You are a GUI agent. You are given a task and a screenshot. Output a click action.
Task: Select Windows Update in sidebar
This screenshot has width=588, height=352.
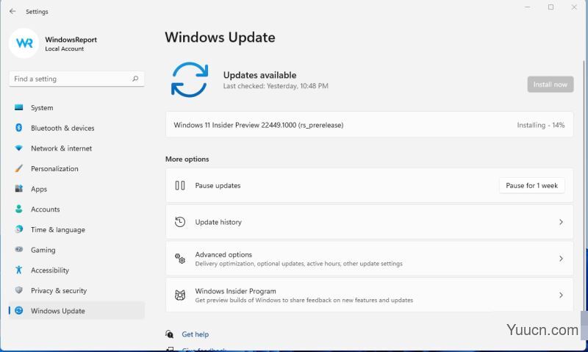76,310
